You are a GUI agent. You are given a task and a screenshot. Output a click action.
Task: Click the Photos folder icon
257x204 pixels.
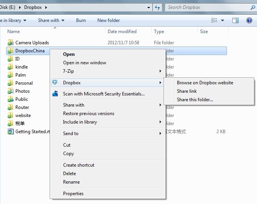click(10, 91)
